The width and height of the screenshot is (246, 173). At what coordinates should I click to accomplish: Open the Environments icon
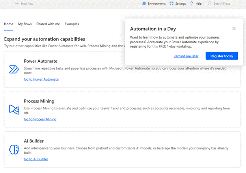[x=144, y=4]
